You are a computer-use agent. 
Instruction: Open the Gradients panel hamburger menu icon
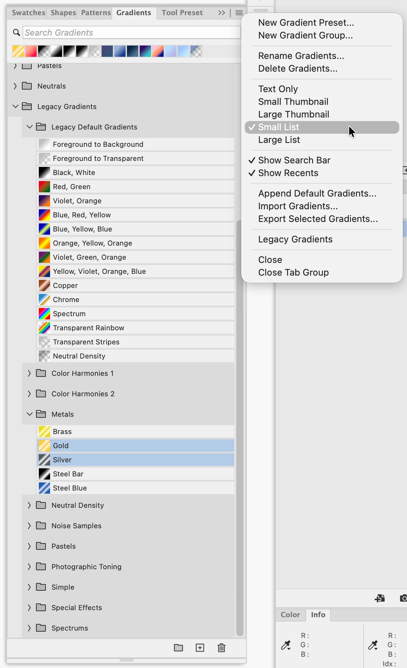pos(239,13)
